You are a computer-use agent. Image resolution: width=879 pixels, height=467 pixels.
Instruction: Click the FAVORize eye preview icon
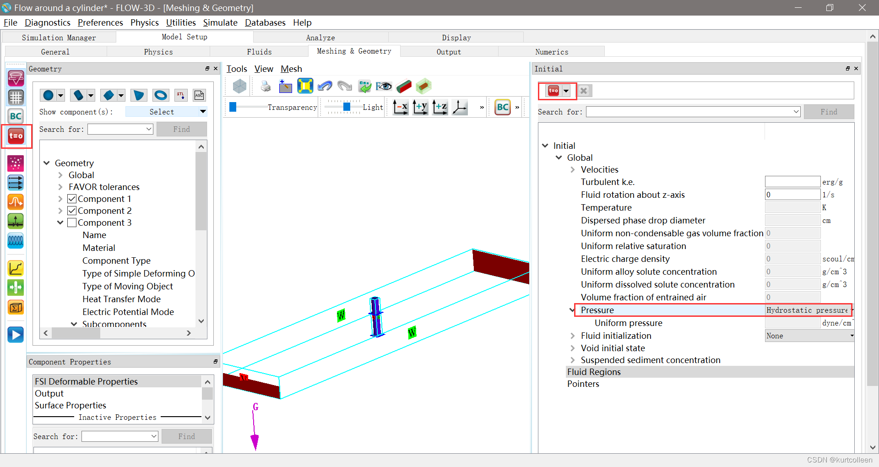click(384, 86)
